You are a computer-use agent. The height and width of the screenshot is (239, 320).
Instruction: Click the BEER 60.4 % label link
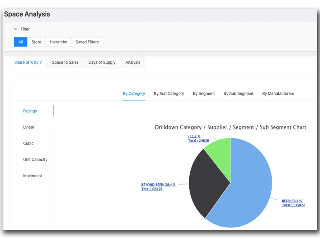coord(292,201)
